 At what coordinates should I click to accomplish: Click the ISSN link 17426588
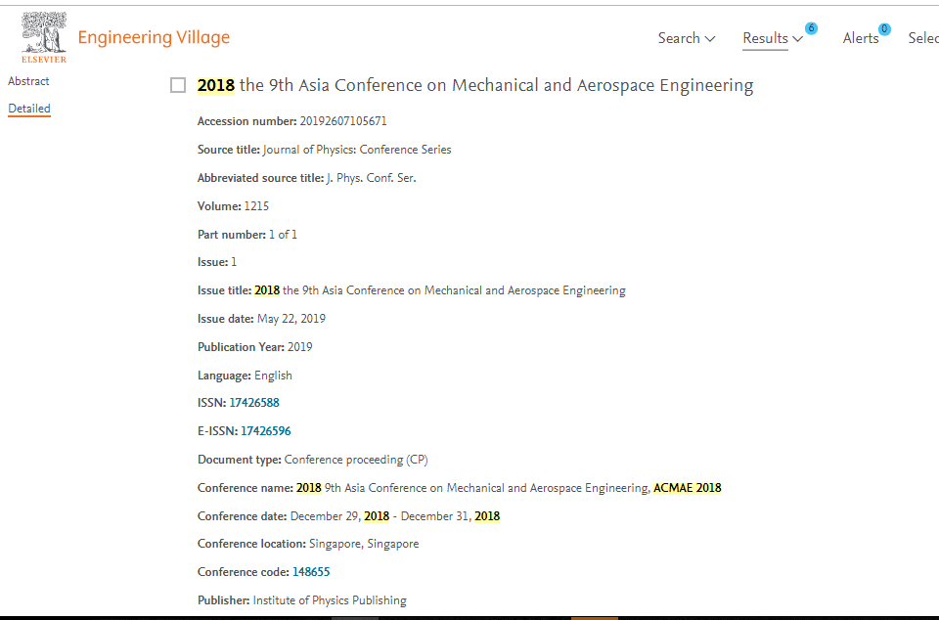(254, 403)
